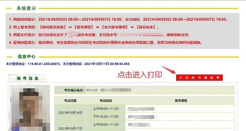This screenshot has width=246, height=131.
Task: Click the 点击进入打印 annotation text
Action: (x=140, y=75)
